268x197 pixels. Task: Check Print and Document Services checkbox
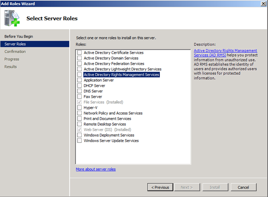click(79, 118)
